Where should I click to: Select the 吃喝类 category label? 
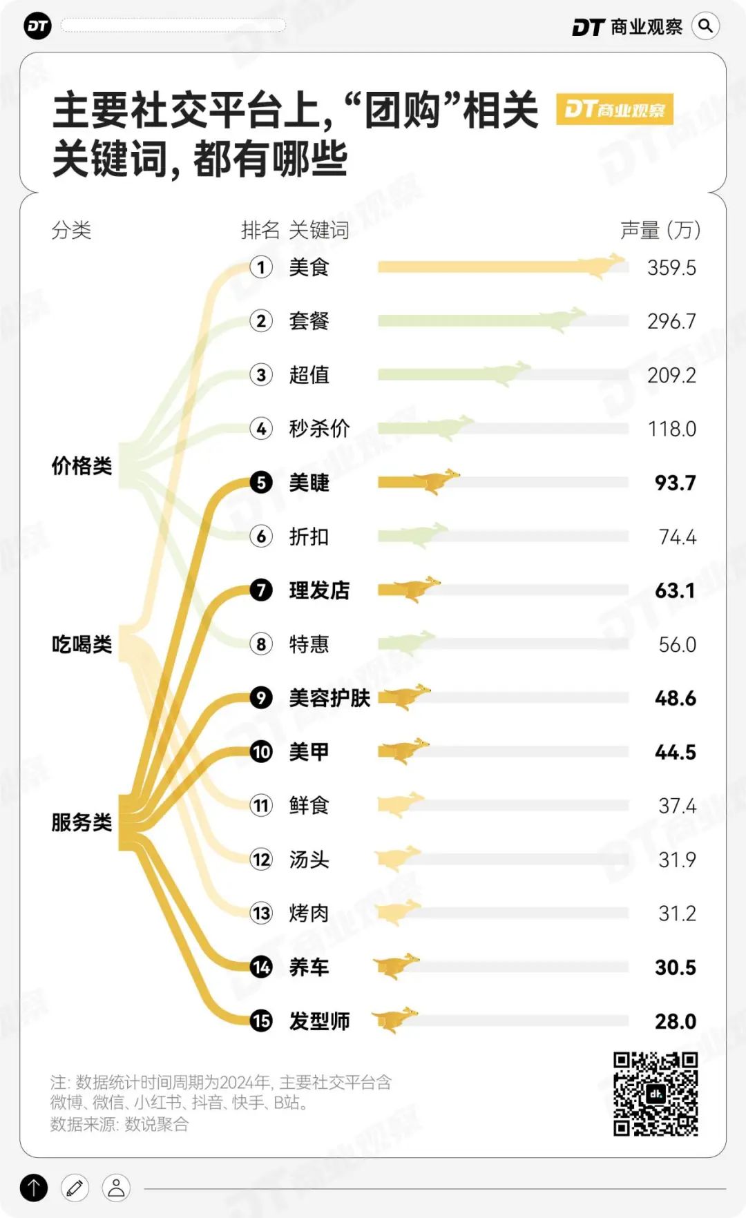tap(82, 644)
